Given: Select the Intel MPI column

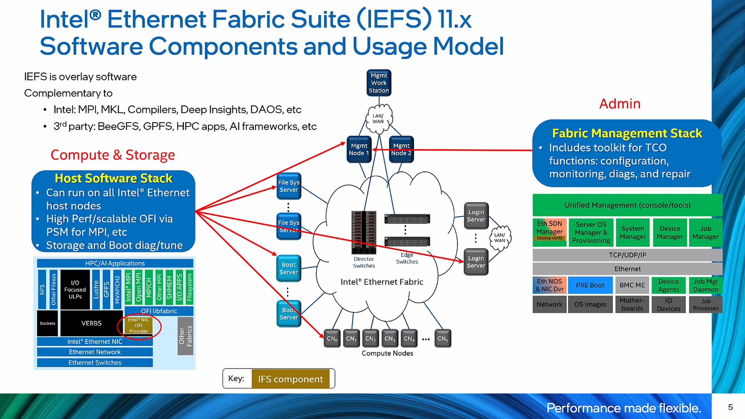Looking at the screenshot, I should click(x=128, y=287).
